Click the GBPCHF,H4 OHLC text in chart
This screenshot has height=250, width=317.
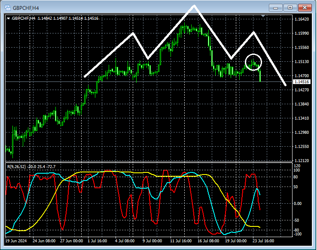[56, 18]
